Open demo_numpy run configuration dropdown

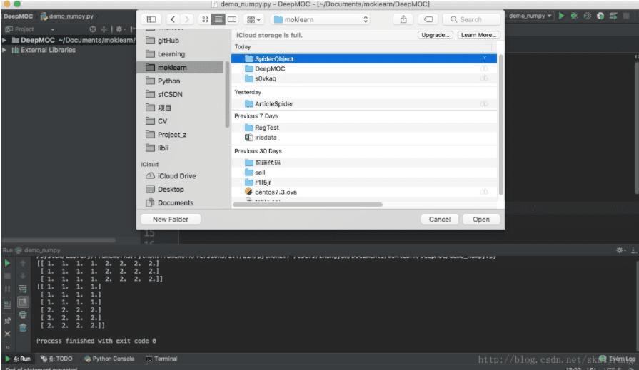(x=530, y=16)
